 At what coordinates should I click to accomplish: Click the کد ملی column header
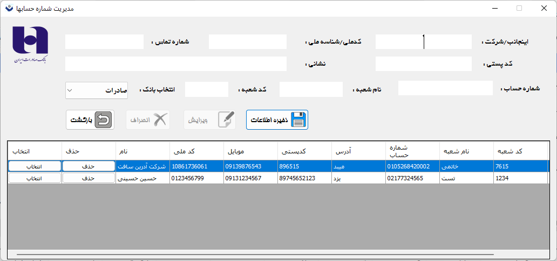(197, 151)
